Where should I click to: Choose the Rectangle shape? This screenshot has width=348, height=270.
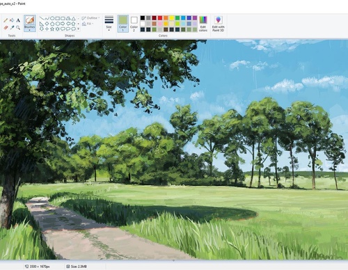[57, 19]
